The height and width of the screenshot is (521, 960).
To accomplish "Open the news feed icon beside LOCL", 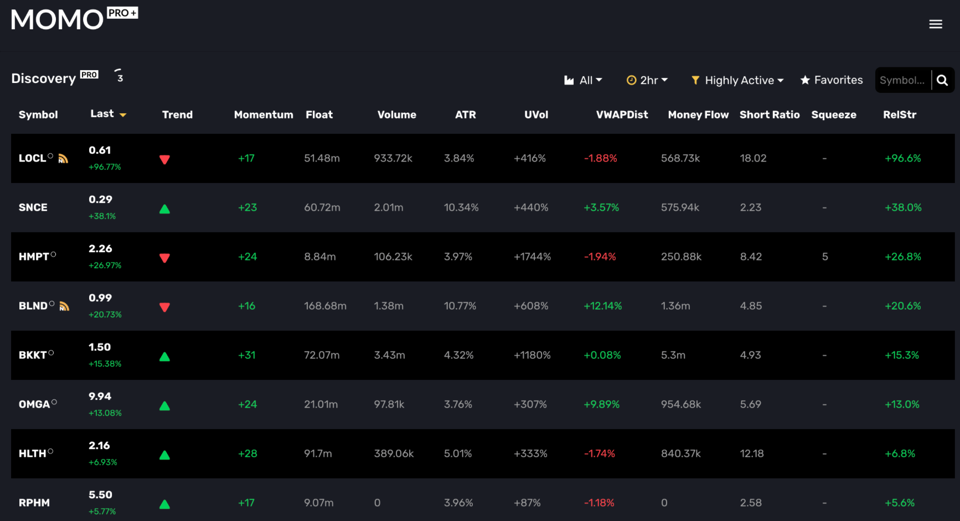I will (x=63, y=159).
